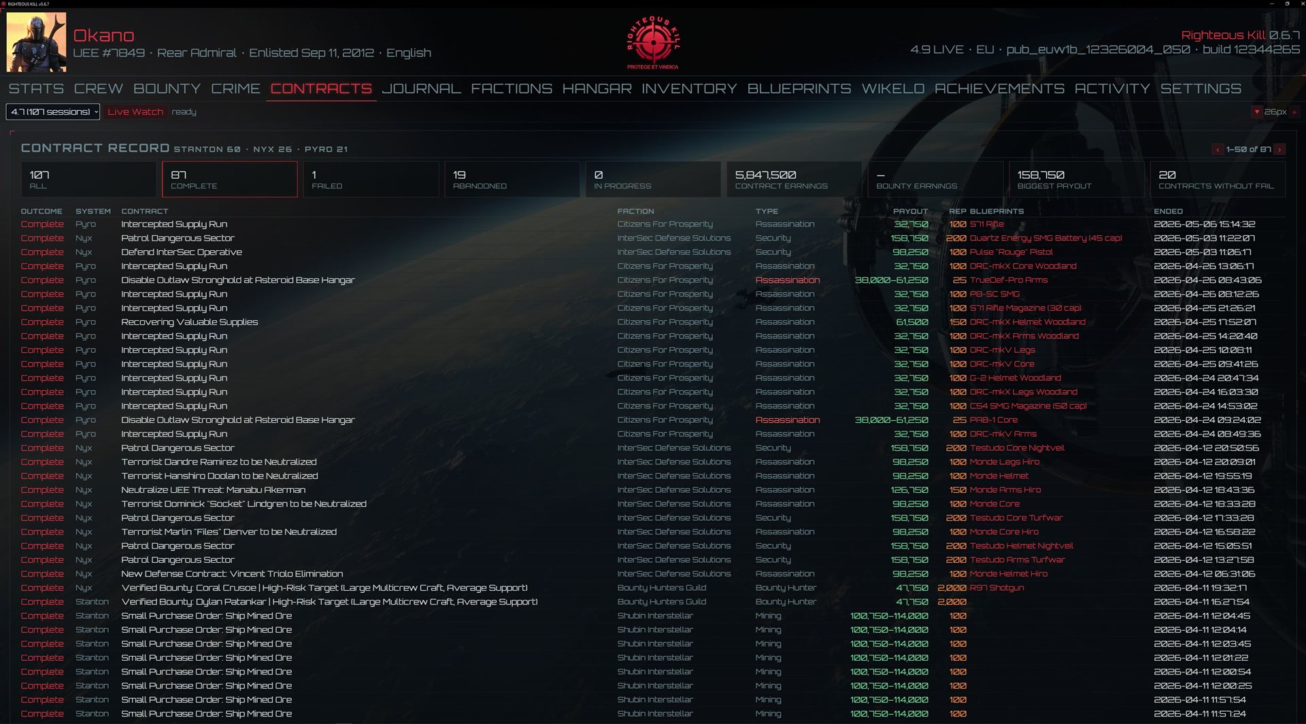Sort by the ENDED column header
1306x724 pixels.
tap(1168, 211)
